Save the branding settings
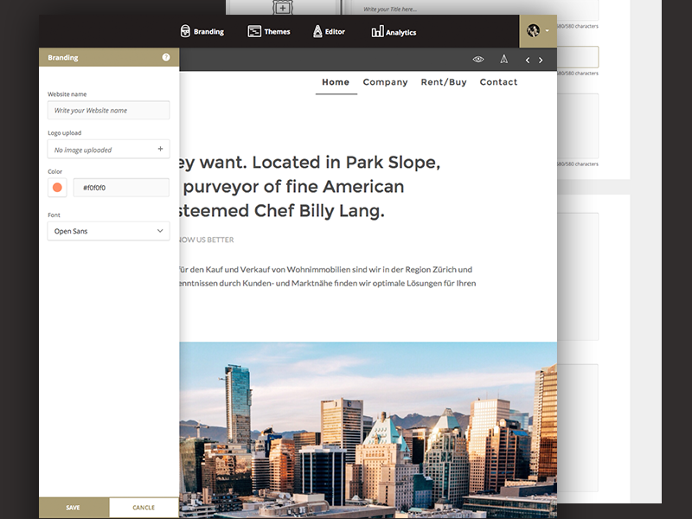692x519 pixels. 73,508
